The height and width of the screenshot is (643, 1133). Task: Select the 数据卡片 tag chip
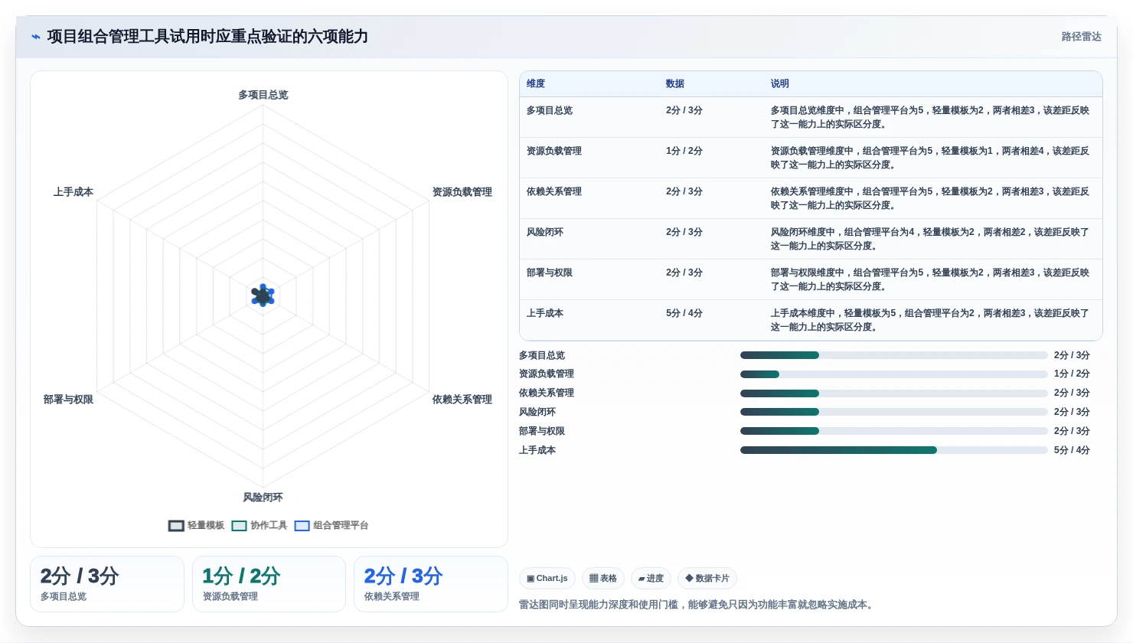pos(707,579)
